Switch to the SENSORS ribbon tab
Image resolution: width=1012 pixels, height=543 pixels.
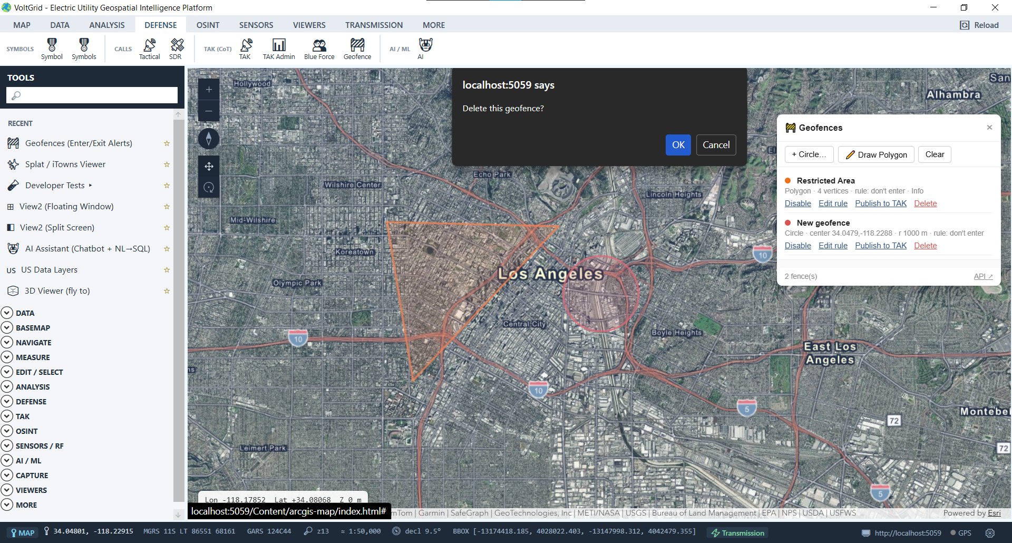[x=256, y=25]
